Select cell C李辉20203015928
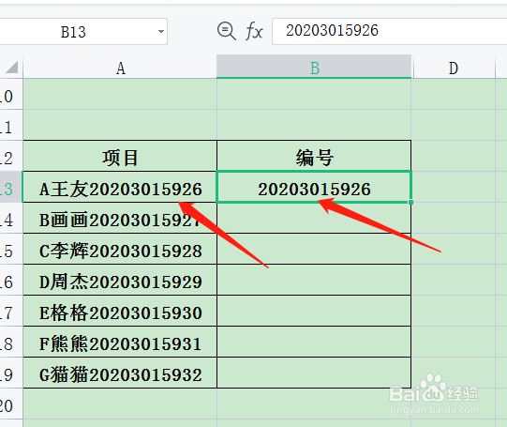Image resolution: width=507 pixels, height=427 pixels. (120, 250)
